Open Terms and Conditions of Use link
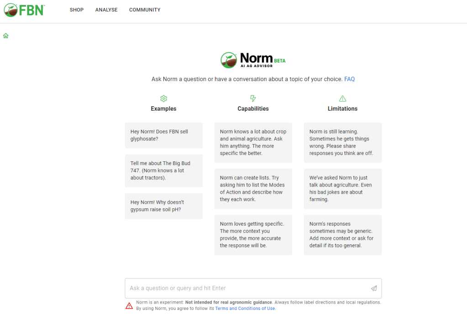Viewport: 467px width, 315px height. (x=245, y=309)
